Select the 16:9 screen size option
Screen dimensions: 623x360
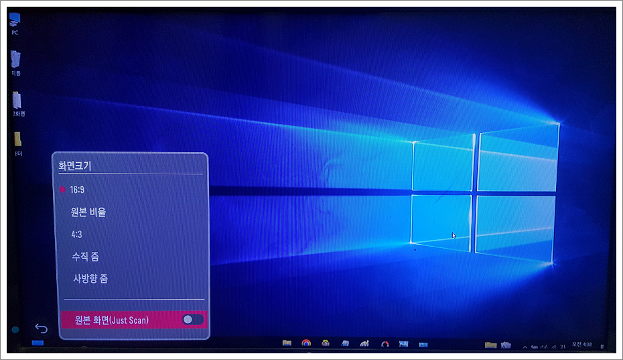[77, 190]
